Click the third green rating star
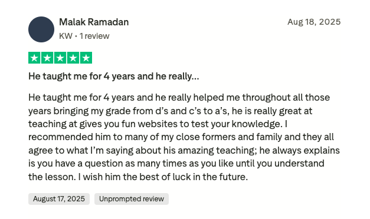Screen dimensions: 370x219 (x=60, y=58)
